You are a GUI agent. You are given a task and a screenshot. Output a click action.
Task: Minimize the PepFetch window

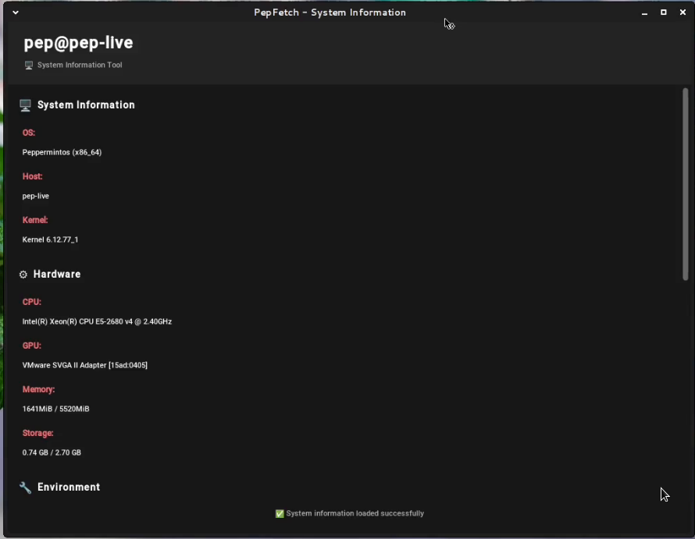(x=644, y=12)
